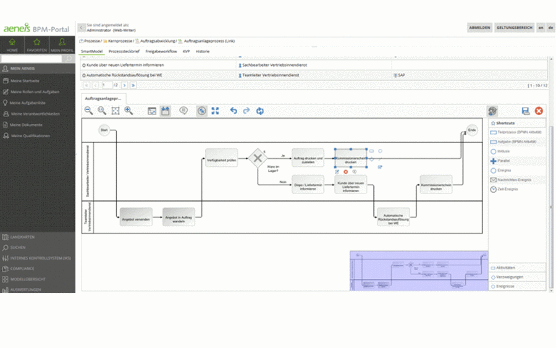556x348 pixels.
Task: Select Teilprozess (BPMN Aktivität) shortcut
Action: (517, 132)
